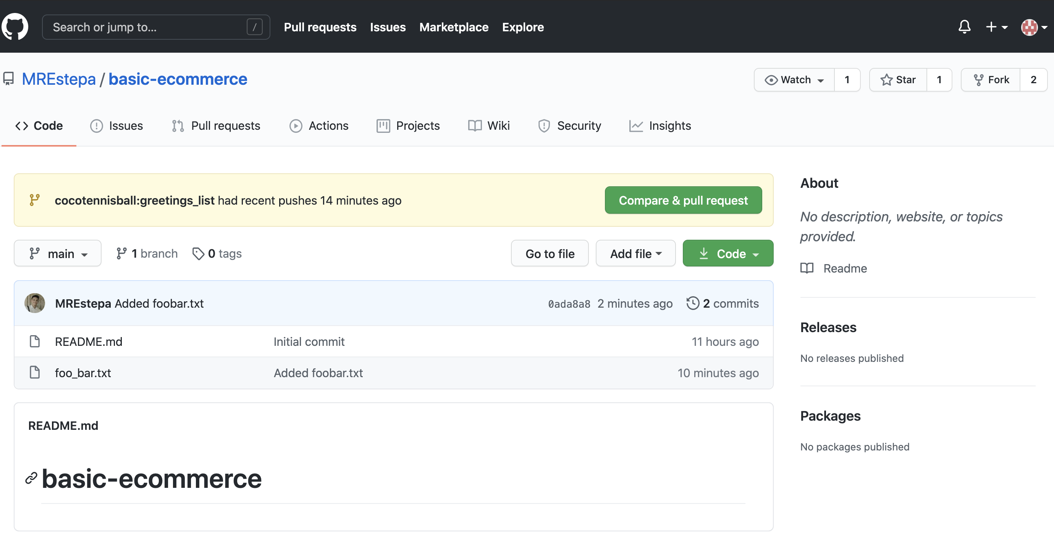Click the slash shortcut key icon

point(254,27)
